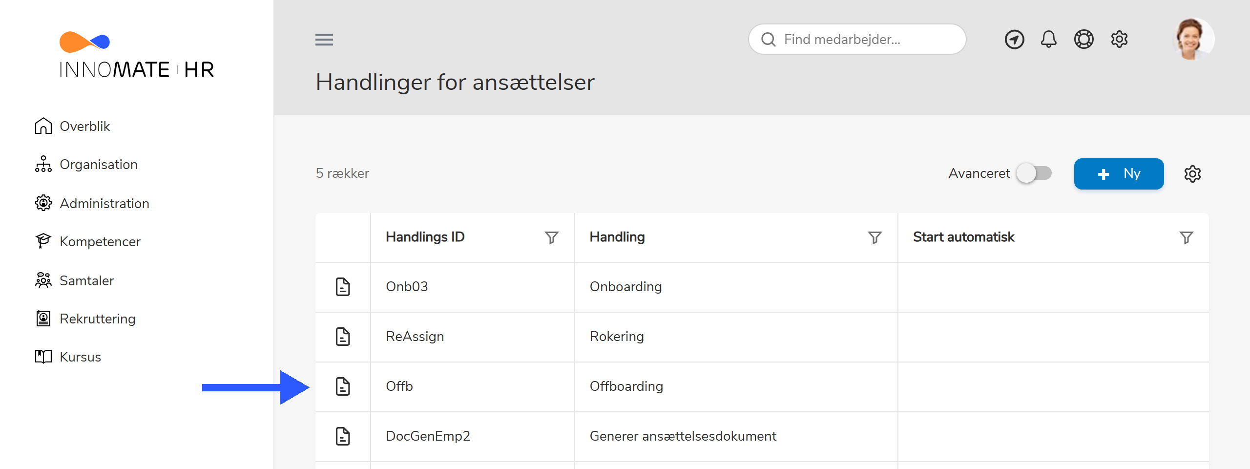The width and height of the screenshot is (1250, 469).
Task: Select Administration in the sidebar
Action: coord(43,203)
